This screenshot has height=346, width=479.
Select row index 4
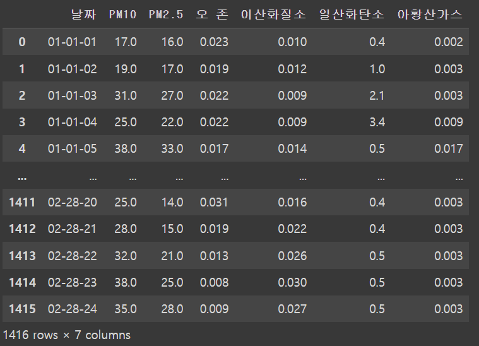(22, 148)
